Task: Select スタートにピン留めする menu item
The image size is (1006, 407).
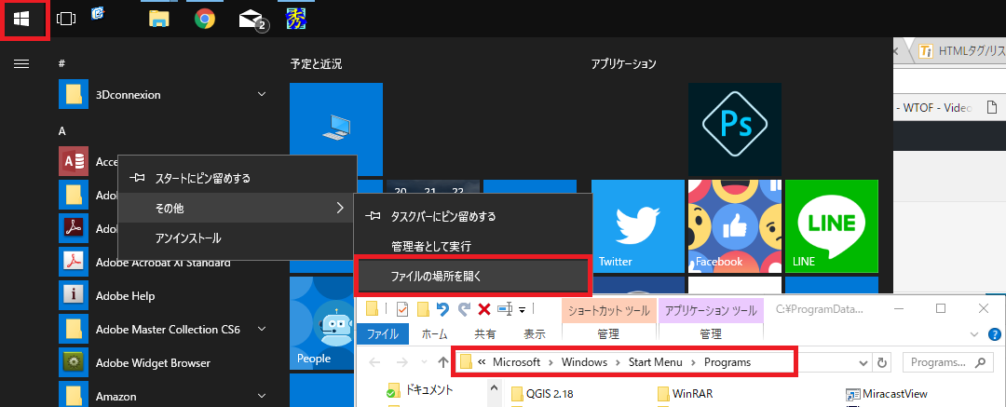Action: (237, 178)
